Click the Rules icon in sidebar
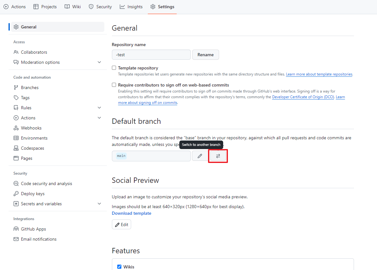Image resolution: width=377 pixels, height=270 pixels. click(x=16, y=108)
